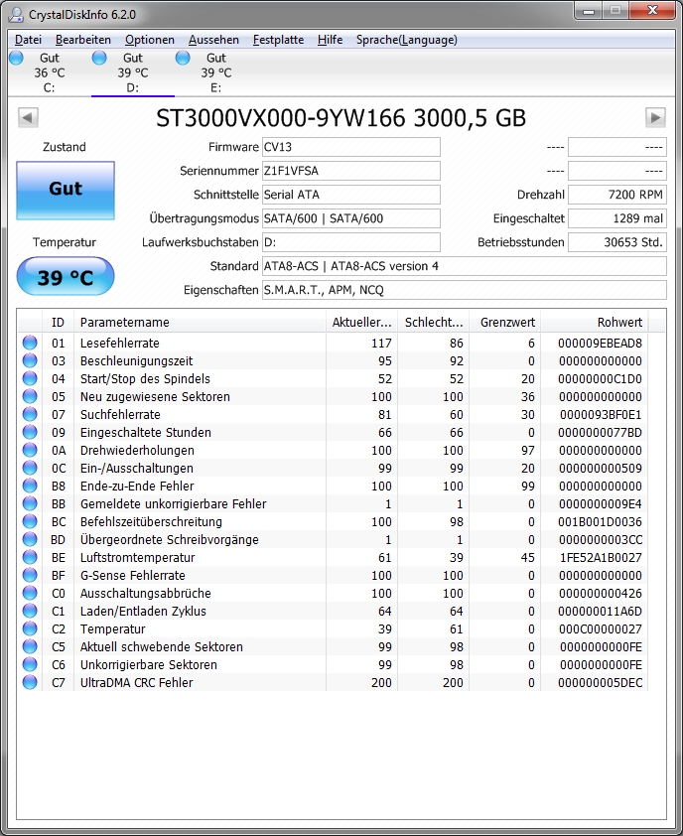
Task: Click the status orb for Ende-zu-Ende Fehler
Action: point(30,486)
